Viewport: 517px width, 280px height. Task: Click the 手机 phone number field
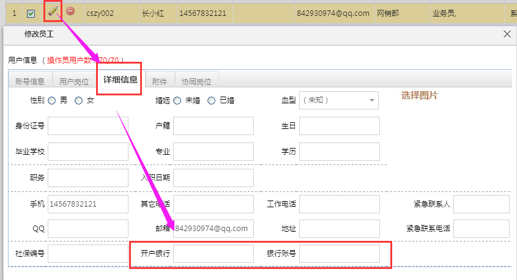[87, 204]
